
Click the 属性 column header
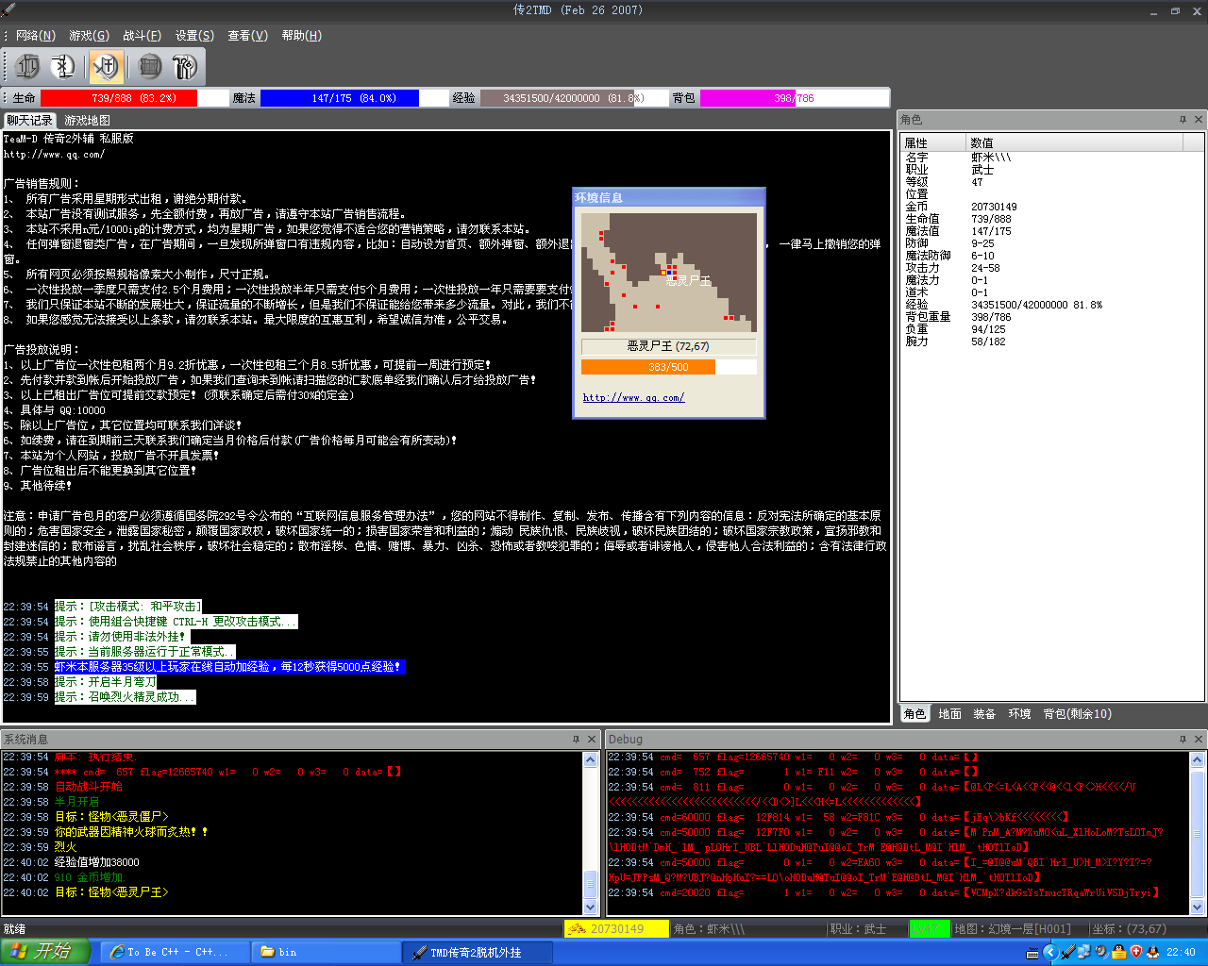point(933,142)
